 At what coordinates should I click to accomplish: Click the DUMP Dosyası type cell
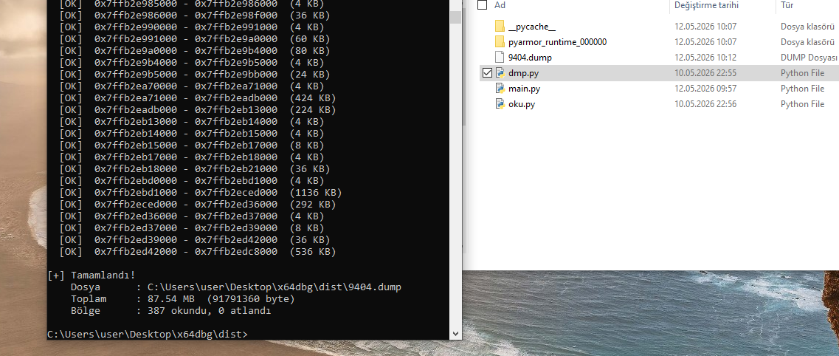click(x=809, y=58)
